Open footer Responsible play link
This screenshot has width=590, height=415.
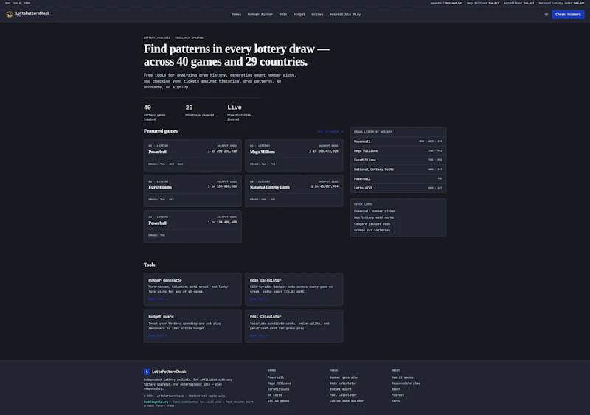tap(406, 383)
